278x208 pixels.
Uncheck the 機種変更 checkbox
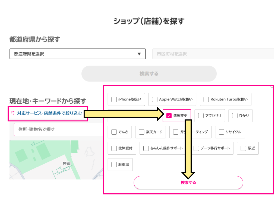[x=169, y=116]
